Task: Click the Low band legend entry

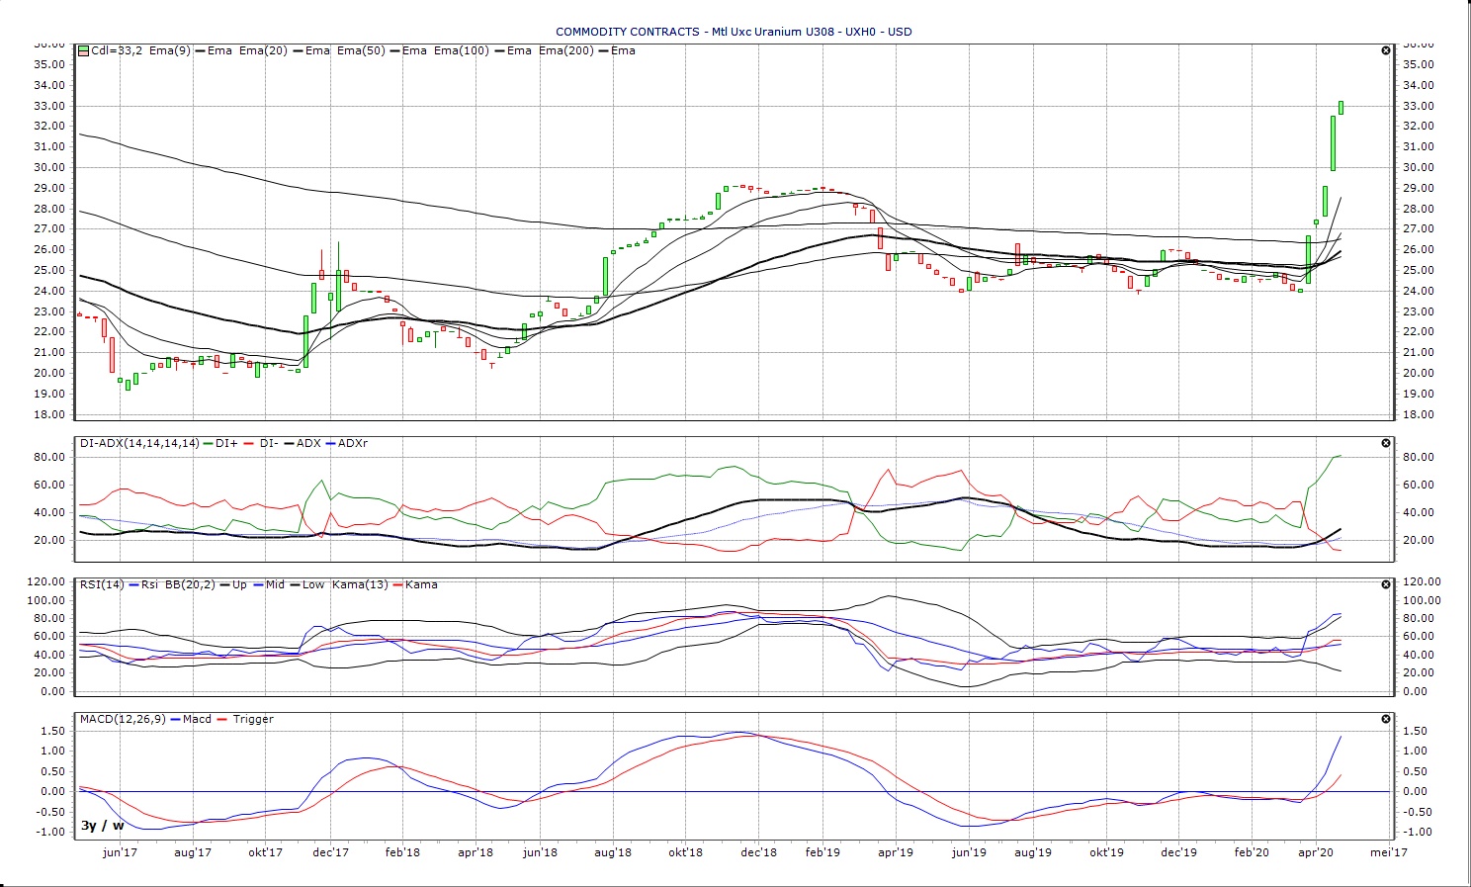Action: coord(305,584)
